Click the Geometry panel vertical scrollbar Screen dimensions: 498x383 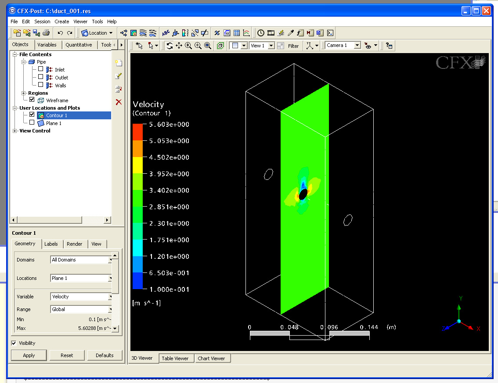click(x=115, y=292)
